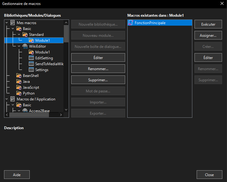This screenshot has height=182, width=227.
Task: Open the Assigner... dialog
Action: tap(208, 36)
